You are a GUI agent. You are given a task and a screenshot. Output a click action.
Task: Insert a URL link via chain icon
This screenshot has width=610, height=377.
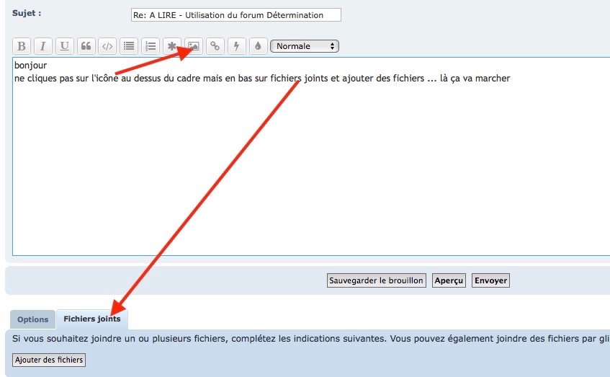point(215,46)
